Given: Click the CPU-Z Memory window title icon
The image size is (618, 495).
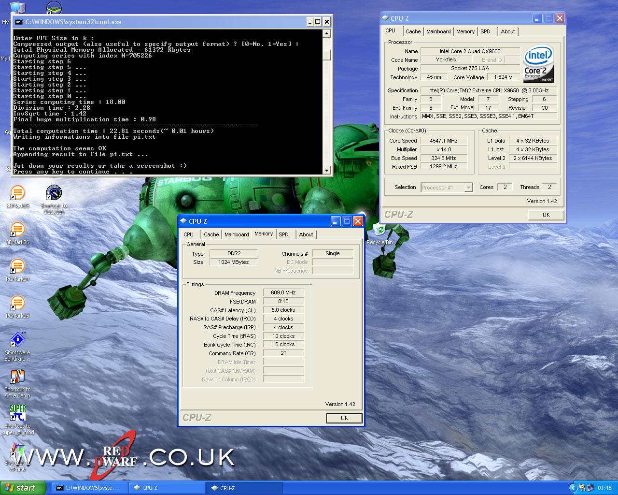Looking at the screenshot, I should coord(183,221).
